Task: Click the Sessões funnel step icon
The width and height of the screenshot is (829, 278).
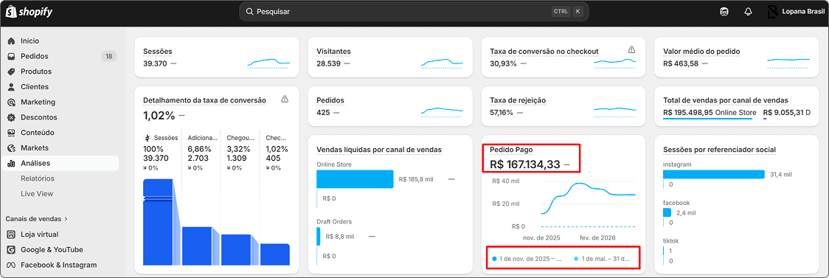Action: (x=147, y=137)
